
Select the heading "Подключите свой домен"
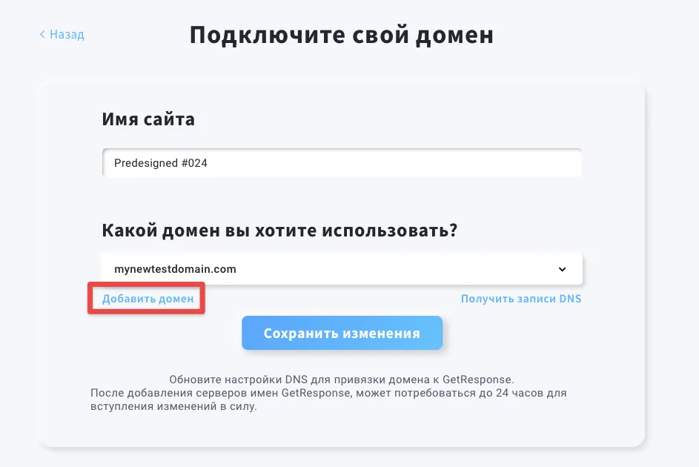(x=342, y=35)
